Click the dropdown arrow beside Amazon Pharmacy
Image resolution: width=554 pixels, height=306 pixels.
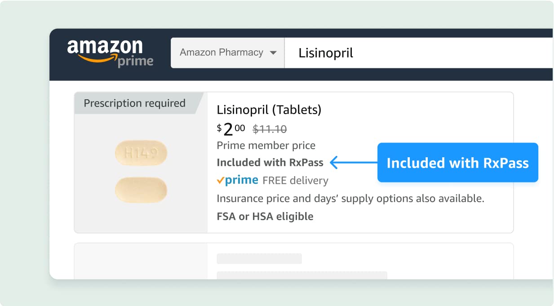click(273, 53)
